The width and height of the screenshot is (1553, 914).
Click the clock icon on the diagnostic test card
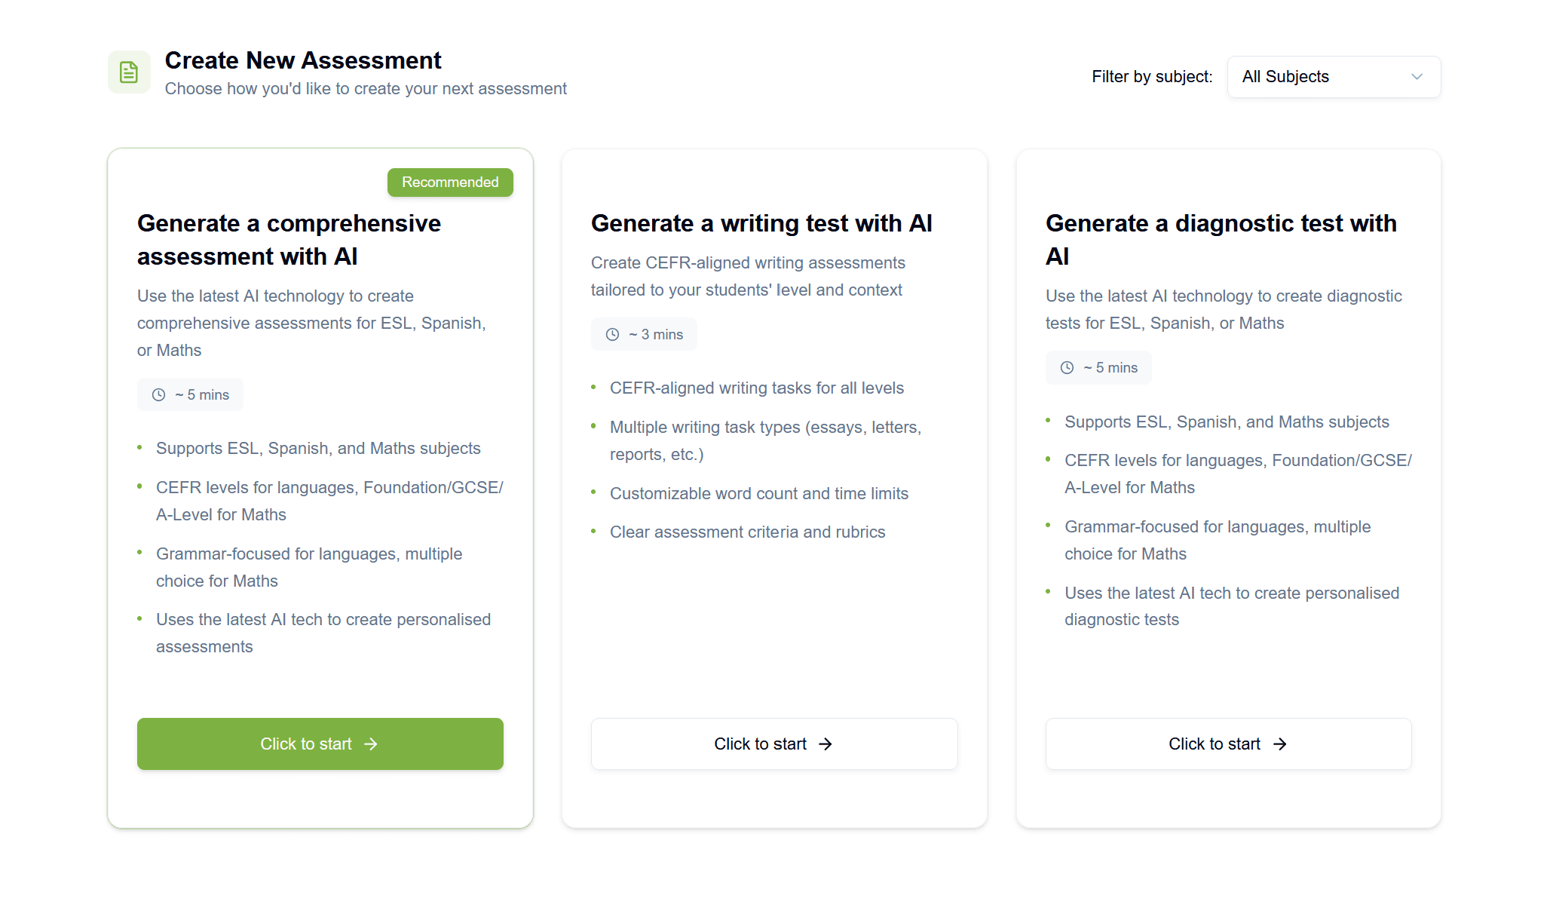tap(1067, 367)
